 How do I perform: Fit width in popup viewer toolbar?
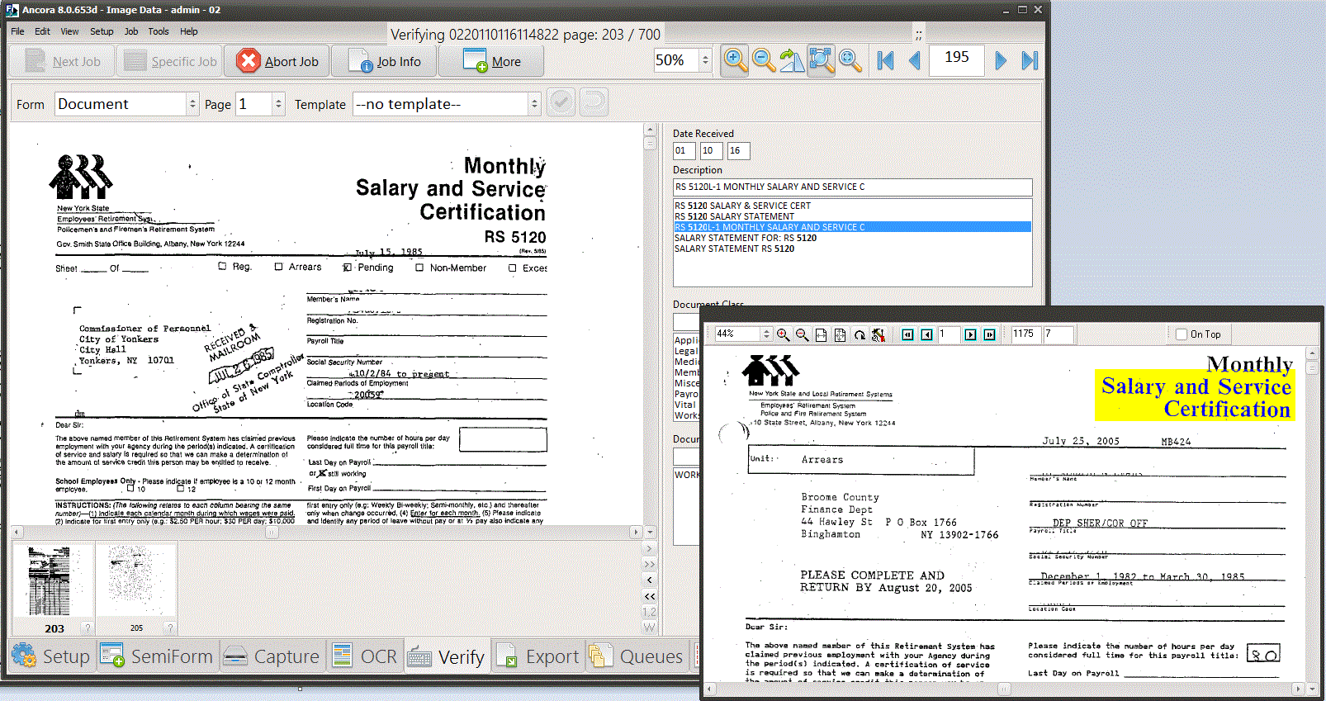point(821,334)
